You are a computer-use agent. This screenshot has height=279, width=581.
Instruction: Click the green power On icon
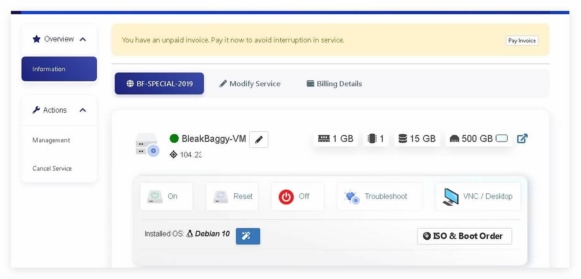155,197
